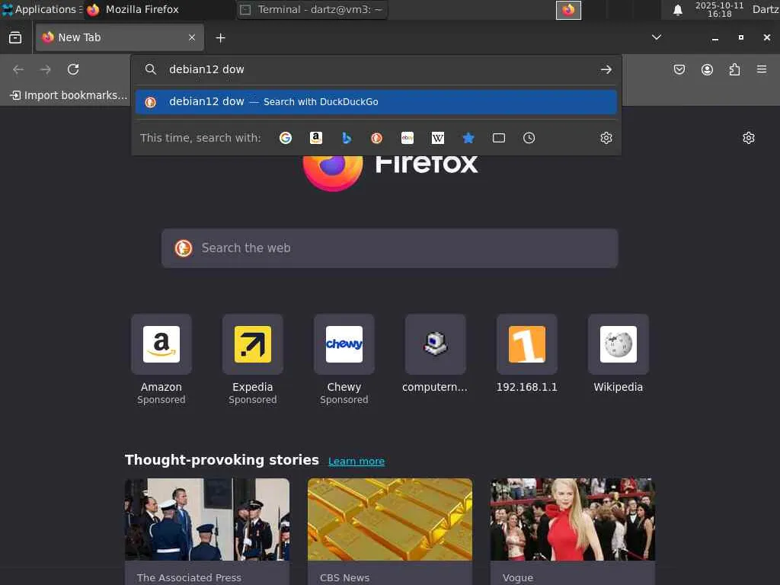
Task: Switch to Terminal window in taskbar
Action: [x=311, y=9]
